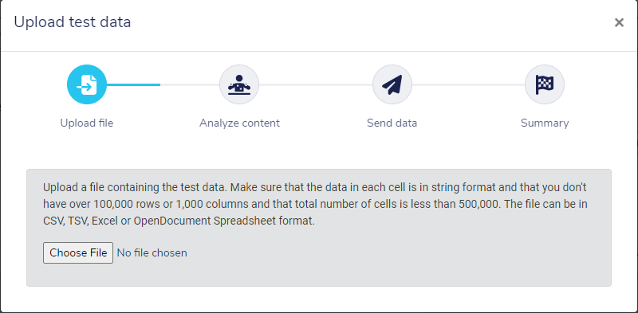Select the checkered flag Summary icon
The height and width of the screenshot is (313, 638).
[x=545, y=84]
